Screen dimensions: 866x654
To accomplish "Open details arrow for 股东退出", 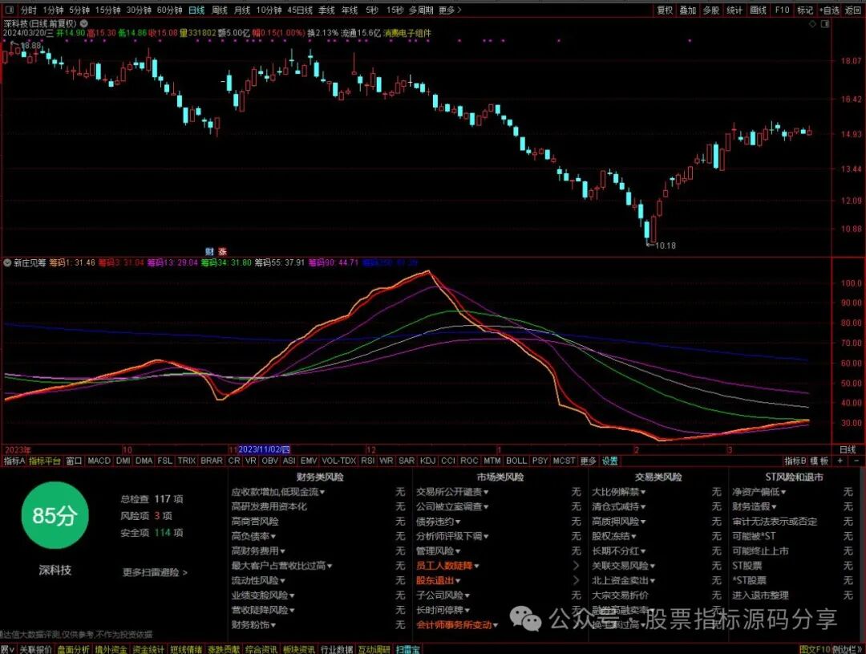I will (x=577, y=580).
